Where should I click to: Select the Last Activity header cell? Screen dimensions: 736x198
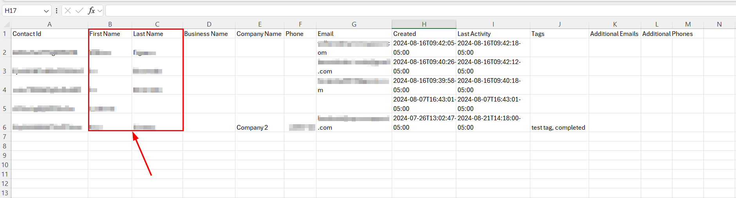coord(493,34)
